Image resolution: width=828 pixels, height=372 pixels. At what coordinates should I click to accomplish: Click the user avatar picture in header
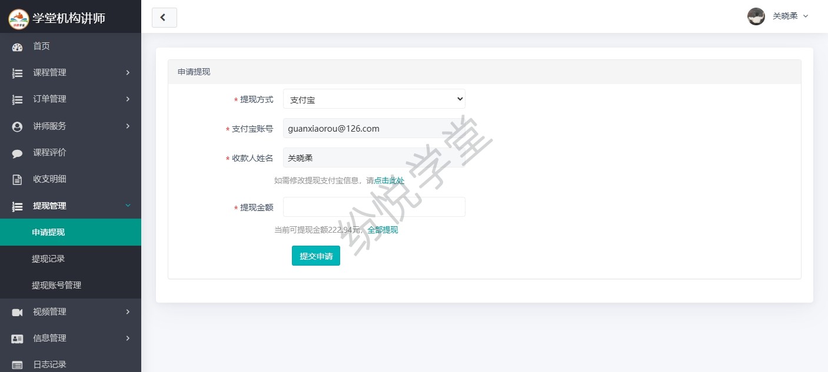pos(756,16)
